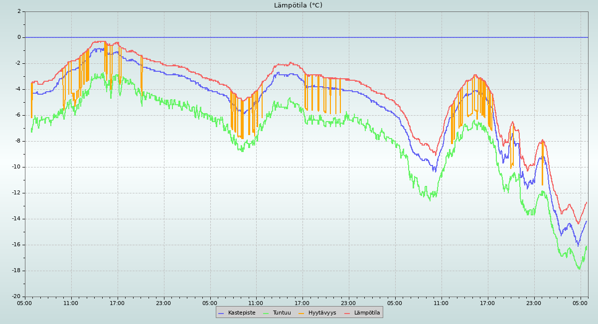Click the last 23:00 time axis label
The height and width of the screenshot is (324, 598).
[x=534, y=303]
